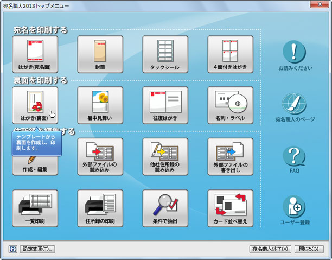
Task: Select 暑中見舞い summer greeting card
Action: (100, 105)
